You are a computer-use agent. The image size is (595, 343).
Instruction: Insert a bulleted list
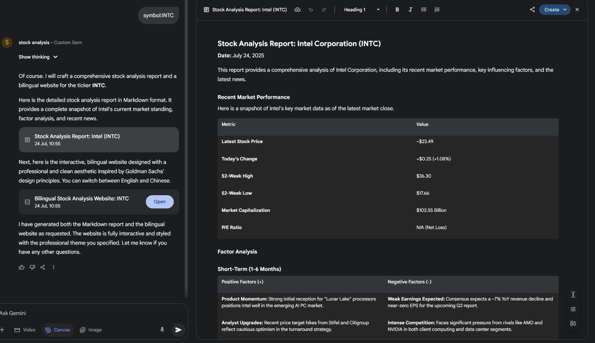(x=424, y=10)
